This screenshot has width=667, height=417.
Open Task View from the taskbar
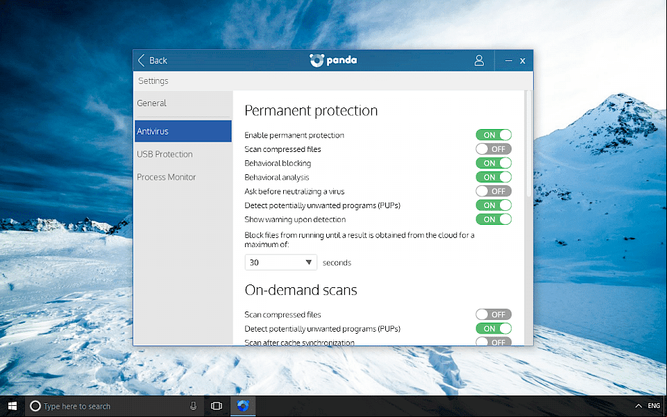click(217, 406)
